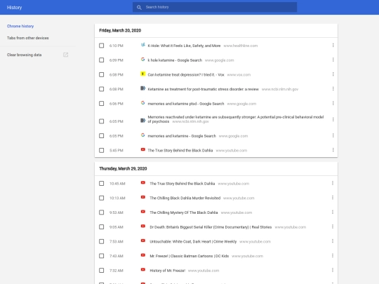Open more actions for k hole ketamine search
The width and height of the screenshot is (379, 284).
pyautogui.click(x=333, y=60)
